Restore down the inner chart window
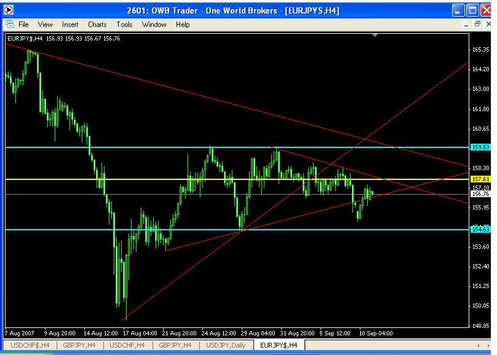 [477, 25]
